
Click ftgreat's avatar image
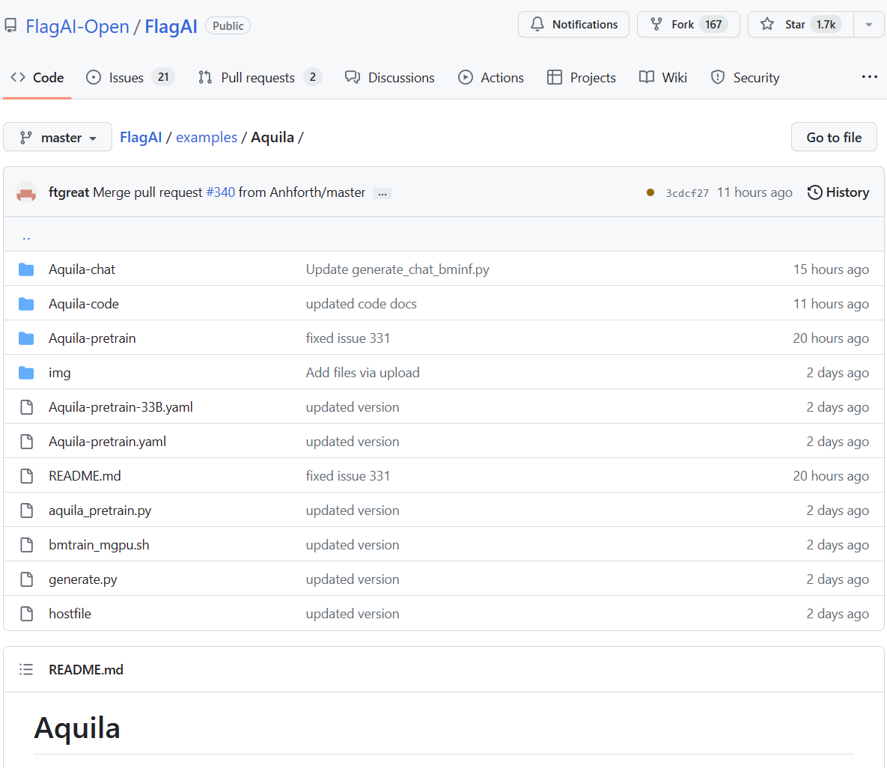click(x=26, y=192)
